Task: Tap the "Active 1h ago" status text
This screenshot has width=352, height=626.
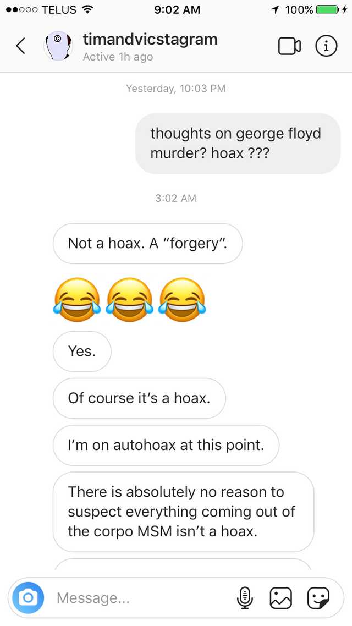Action: click(x=118, y=57)
